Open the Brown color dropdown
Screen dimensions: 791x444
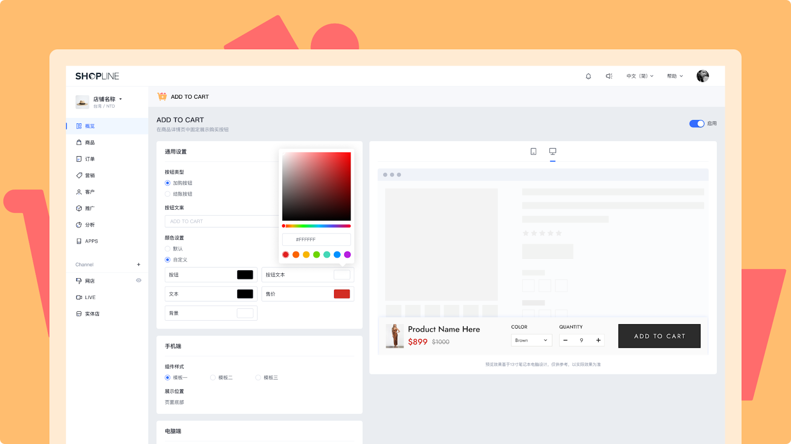click(x=531, y=340)
